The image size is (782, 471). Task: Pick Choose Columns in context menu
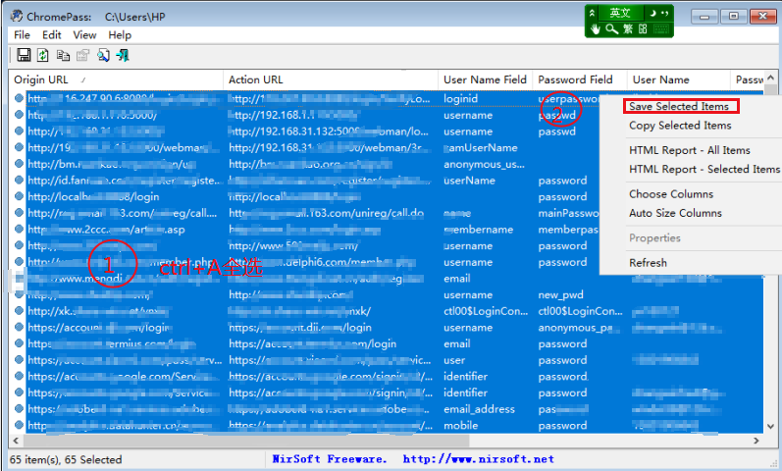(671, 194)
